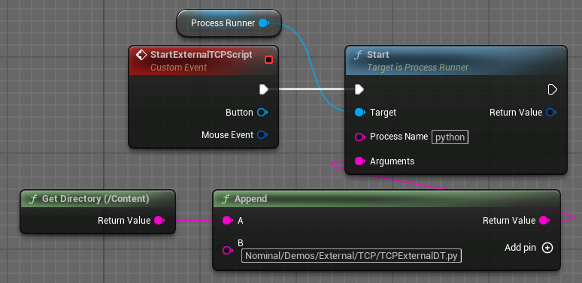
Task: Click the red delegate square on StartExternalTCPScript
Action: click(x=269, y=59)
